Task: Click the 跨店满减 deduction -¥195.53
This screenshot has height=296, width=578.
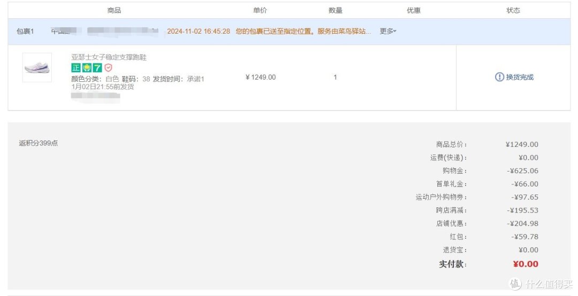Action: (523, 211)
